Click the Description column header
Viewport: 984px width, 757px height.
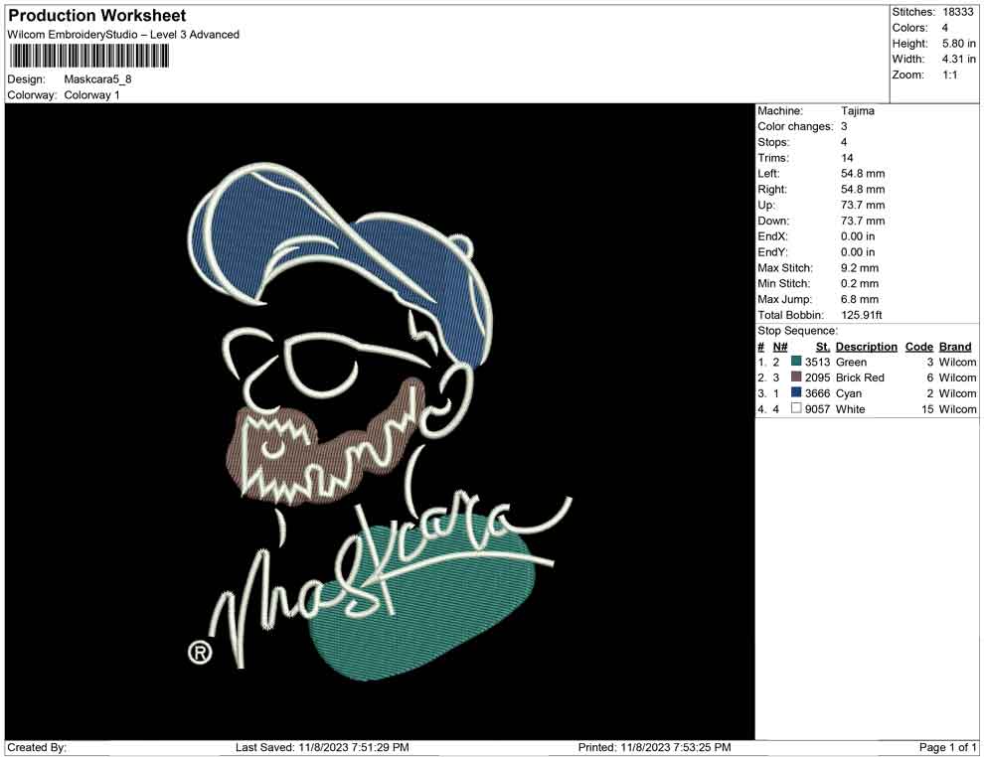[x=867, y=347]
